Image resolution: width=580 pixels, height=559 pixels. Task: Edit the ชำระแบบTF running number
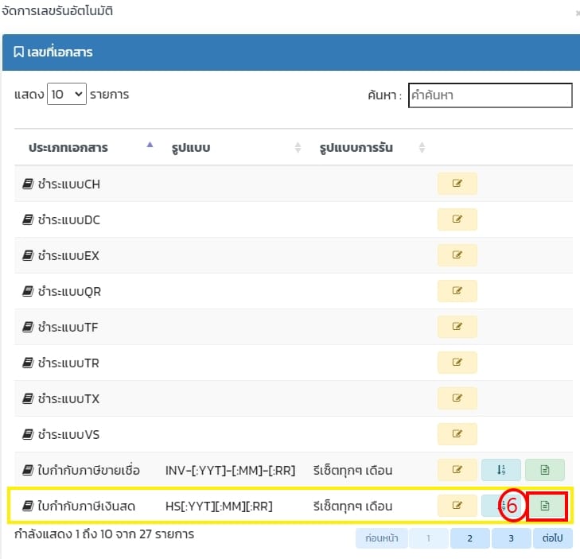tap(457, 327)
